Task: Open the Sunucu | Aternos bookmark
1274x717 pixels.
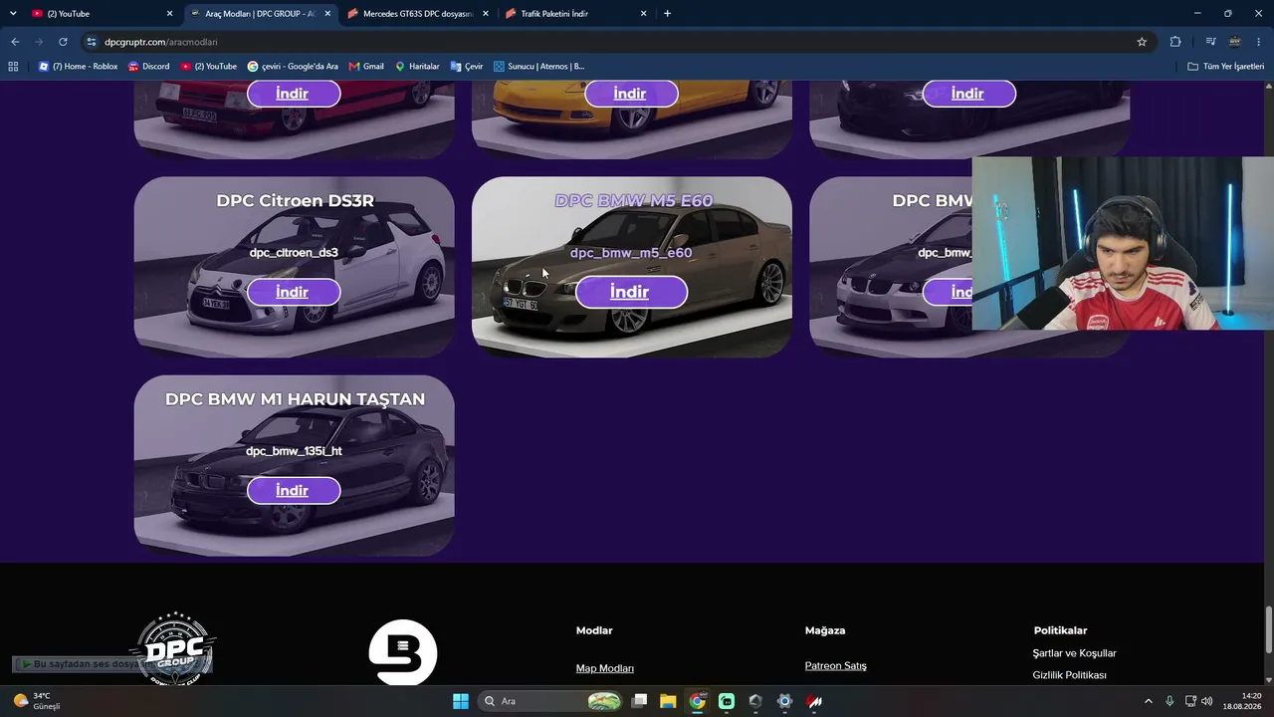Action: pos(538,67)
